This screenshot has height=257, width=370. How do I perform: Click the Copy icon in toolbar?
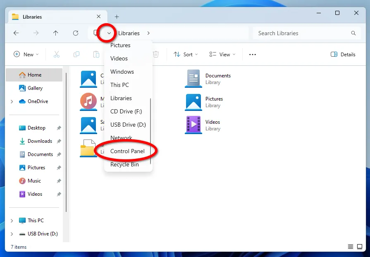[x=76, y=54]
